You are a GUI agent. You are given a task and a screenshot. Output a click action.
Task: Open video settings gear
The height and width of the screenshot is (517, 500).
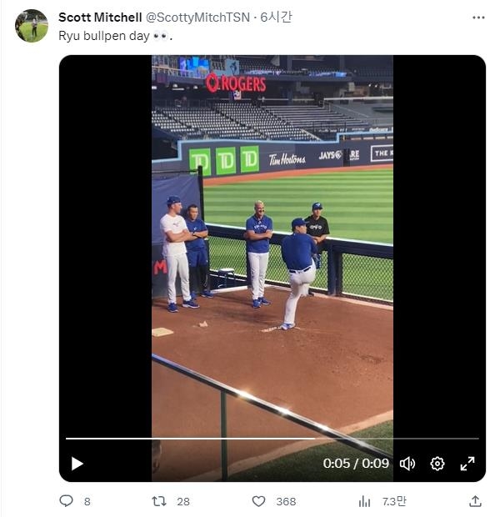pyautogui.click(x=437, y=464)
